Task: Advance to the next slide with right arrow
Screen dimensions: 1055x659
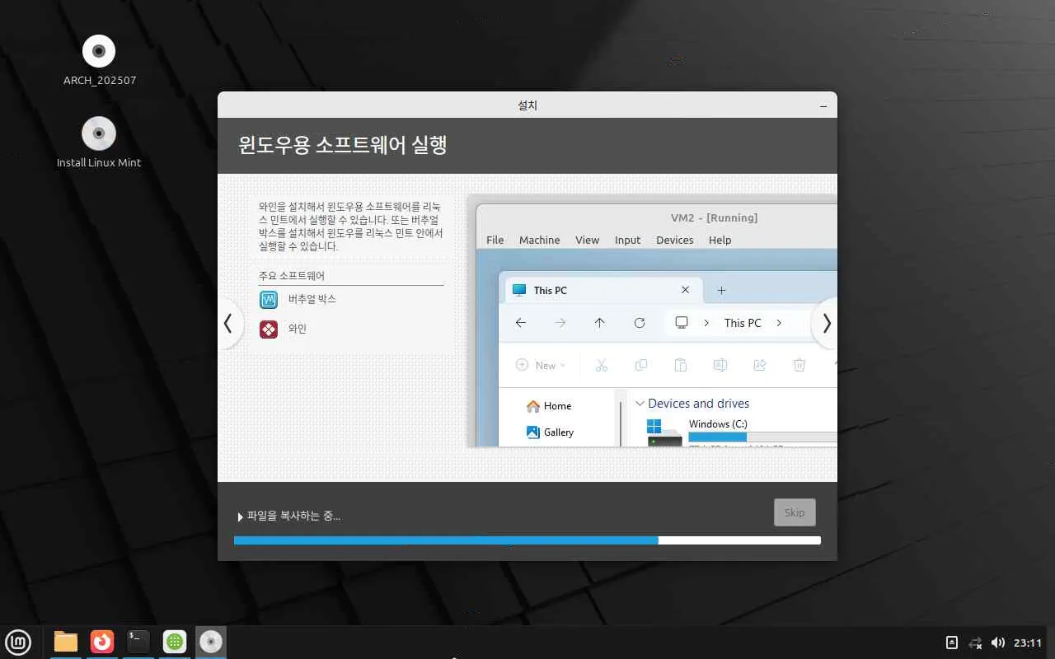Action: coord(826,324)
